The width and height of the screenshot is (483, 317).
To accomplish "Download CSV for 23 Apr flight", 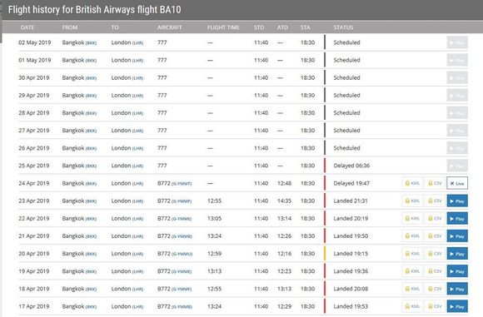I will (x=435, y=201).
